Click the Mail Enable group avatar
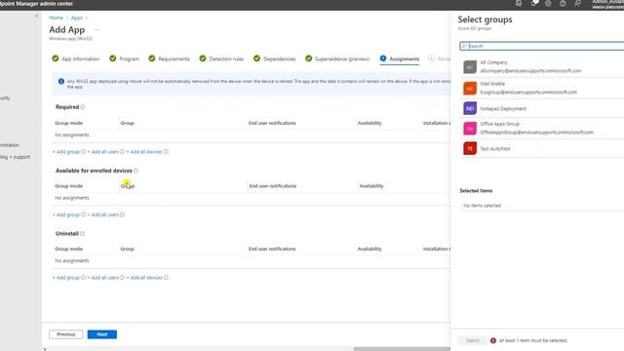 [470, 88]
